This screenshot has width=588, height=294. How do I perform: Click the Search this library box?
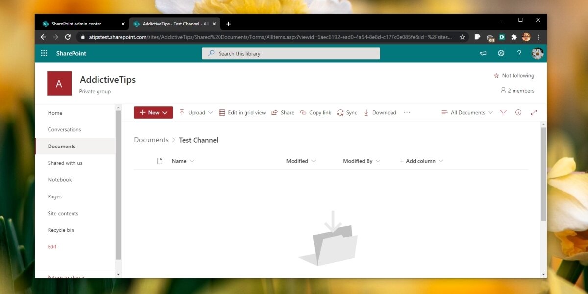coord(291,53)
